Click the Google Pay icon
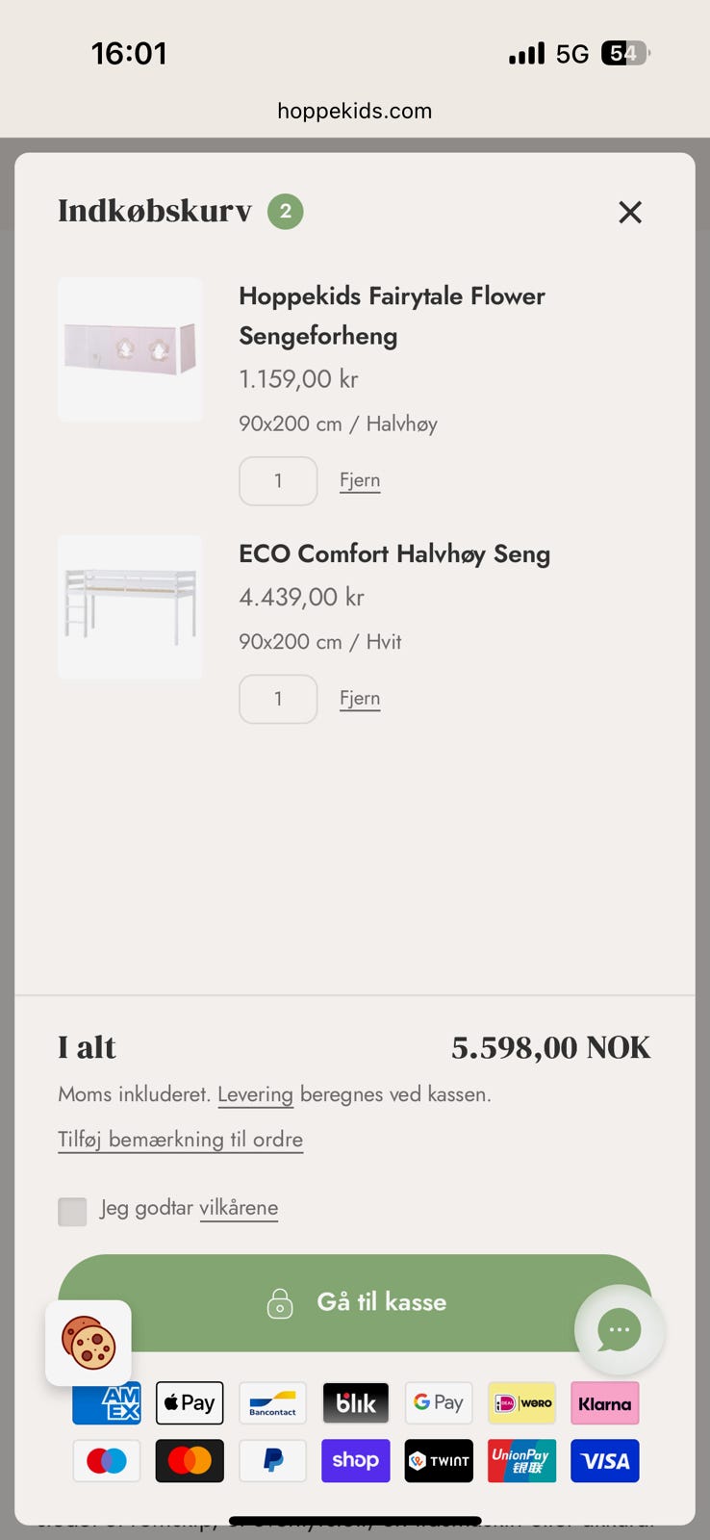 click(439, 1402)
